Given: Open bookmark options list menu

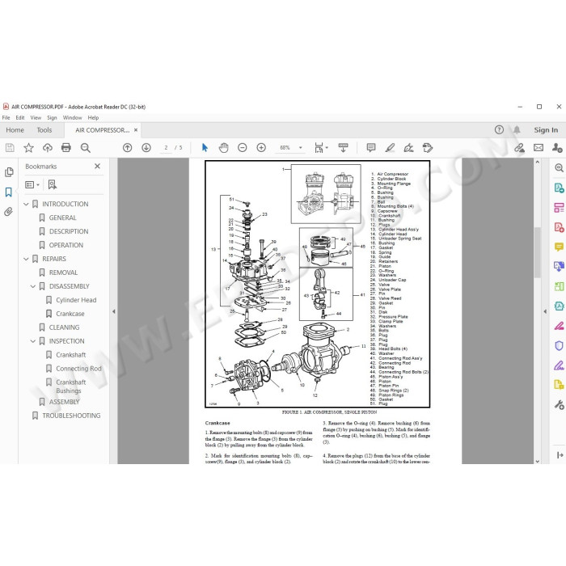Looking at the screenshot, I should 32,185.
